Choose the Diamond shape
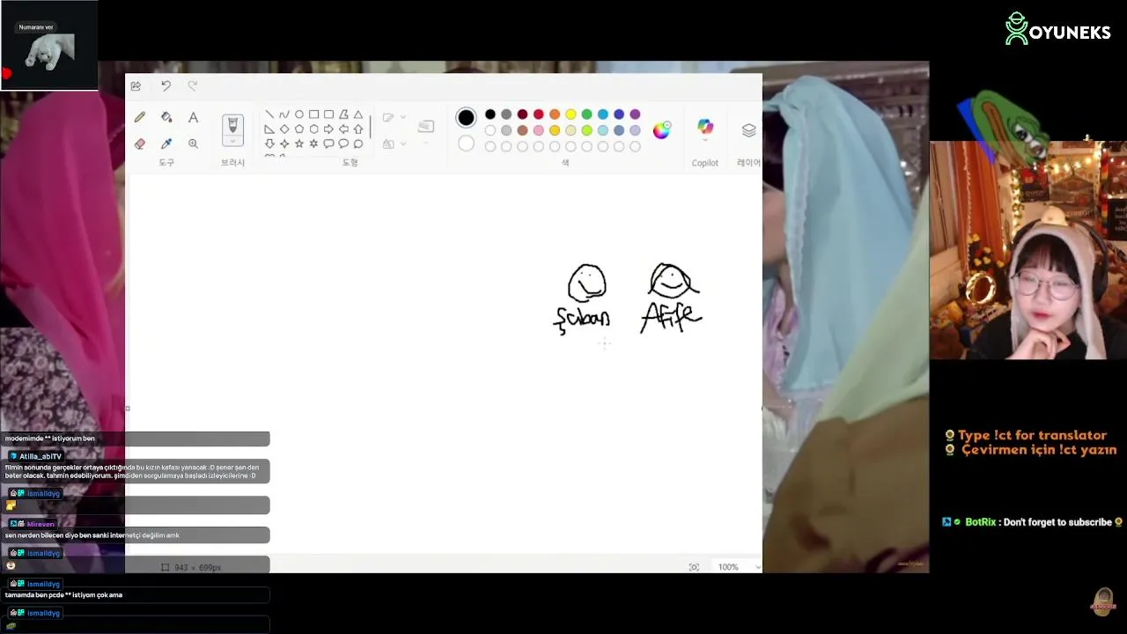The image size is (1127, 634). [284, 129]
